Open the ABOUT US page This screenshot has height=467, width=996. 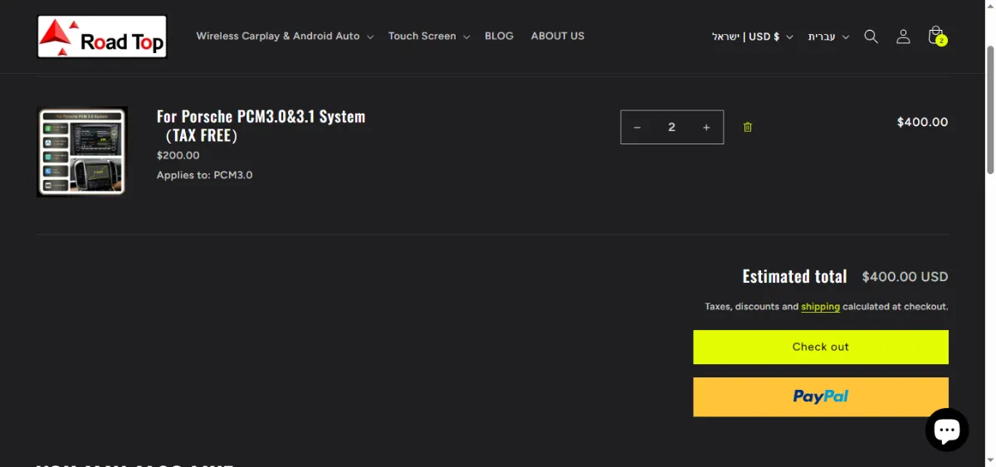[558, 36]
